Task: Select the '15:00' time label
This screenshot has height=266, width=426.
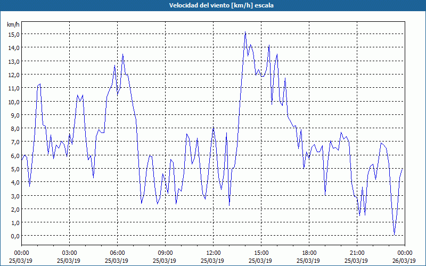Action: pyautogui.click(x=261, y=253)
